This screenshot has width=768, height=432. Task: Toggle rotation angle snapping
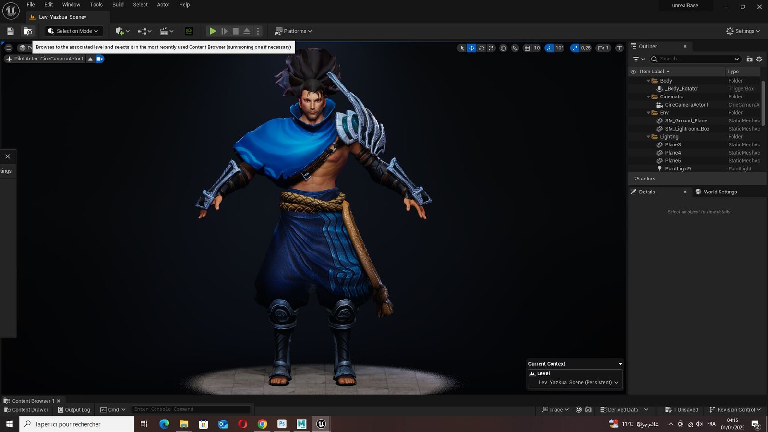tap(549, 48)
